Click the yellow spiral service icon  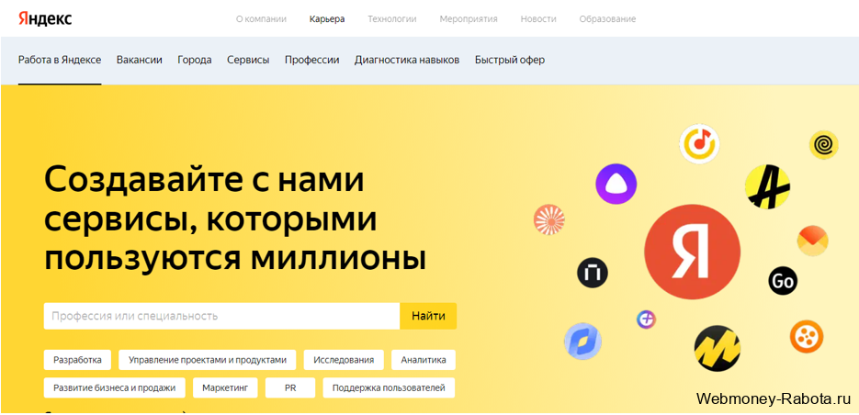[823, 145]
